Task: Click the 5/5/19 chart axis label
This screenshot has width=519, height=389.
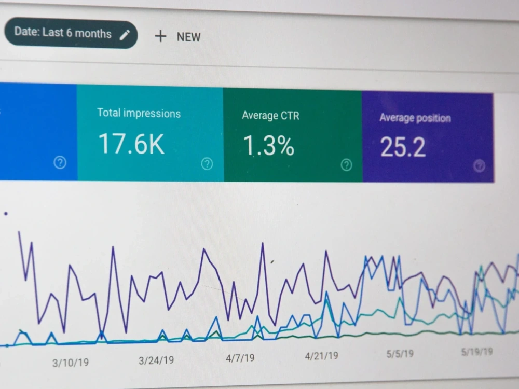Action: pos(400,354)
